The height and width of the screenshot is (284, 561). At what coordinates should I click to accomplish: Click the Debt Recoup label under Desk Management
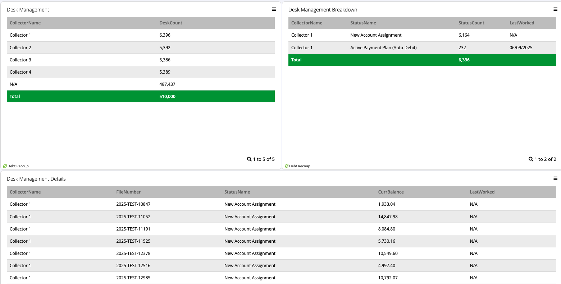click(18, 166)
